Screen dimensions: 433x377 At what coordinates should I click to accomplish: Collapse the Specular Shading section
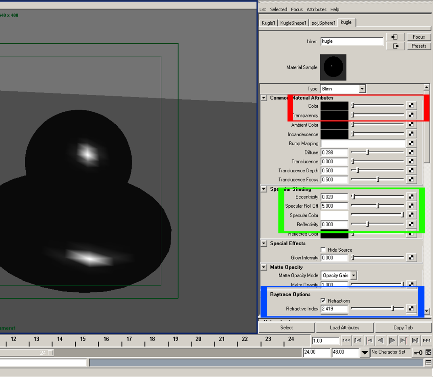pyautogui.click(x=264, y=189)
